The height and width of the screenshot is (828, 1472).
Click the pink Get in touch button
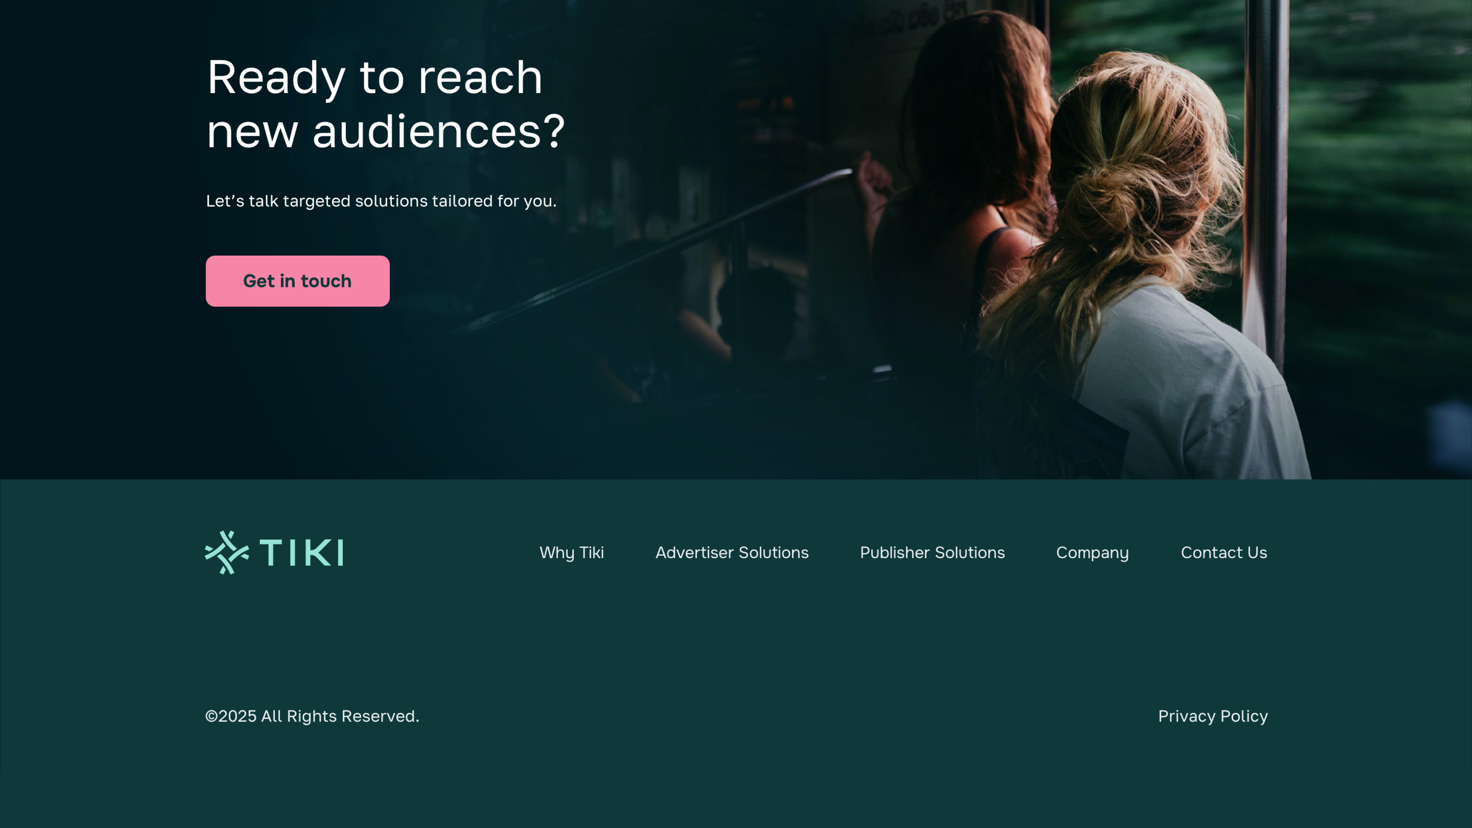298,281
